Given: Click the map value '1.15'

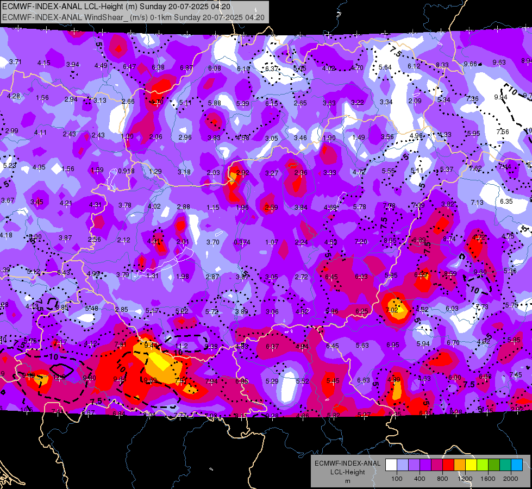Looking at the screenshot, I should click(x=212, y=207).
